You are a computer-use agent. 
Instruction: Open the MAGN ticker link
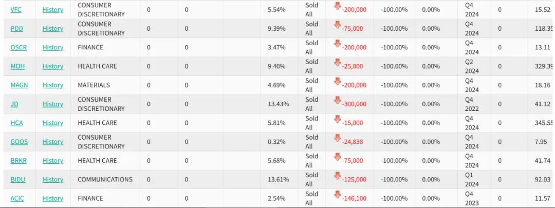19,85
